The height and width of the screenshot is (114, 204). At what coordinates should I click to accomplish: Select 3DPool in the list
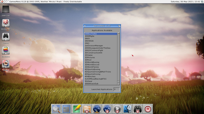click(101, 60)
